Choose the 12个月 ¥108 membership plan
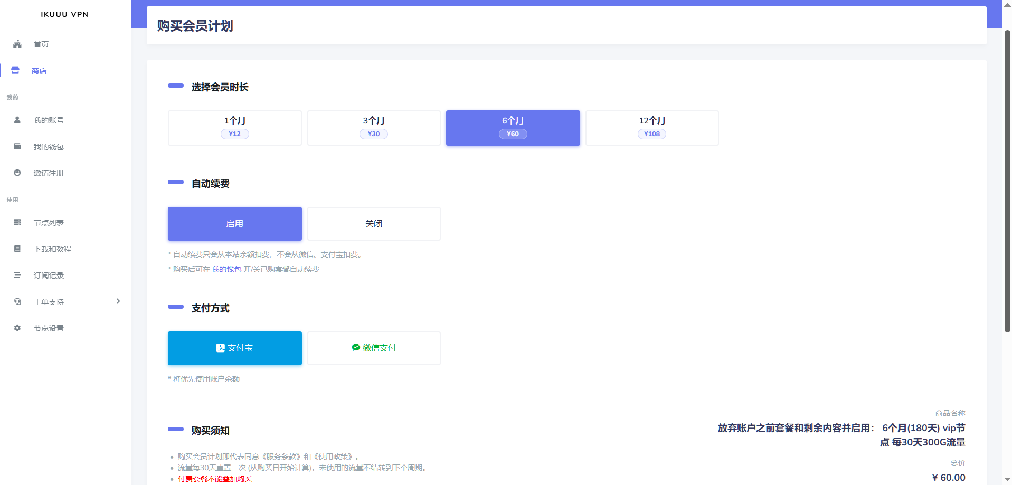1012x485 pixels. [x=652, y=128]
